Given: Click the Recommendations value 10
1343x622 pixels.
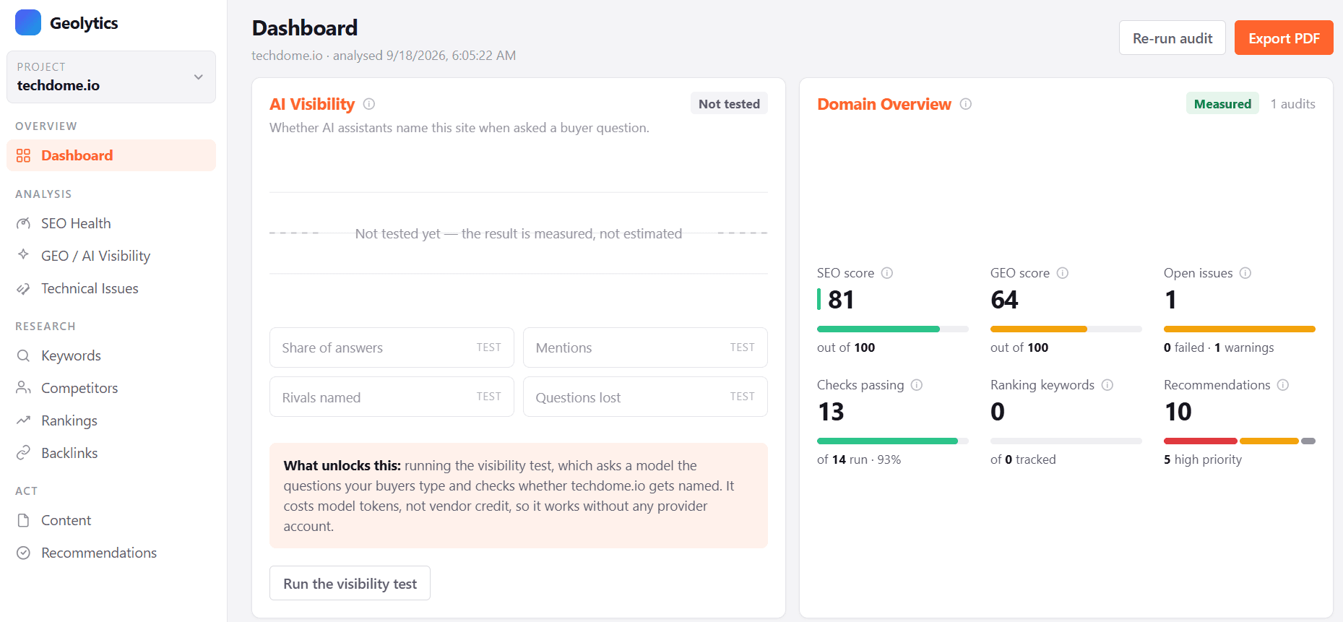Looking at the screenshot, I should (1178, 411).
